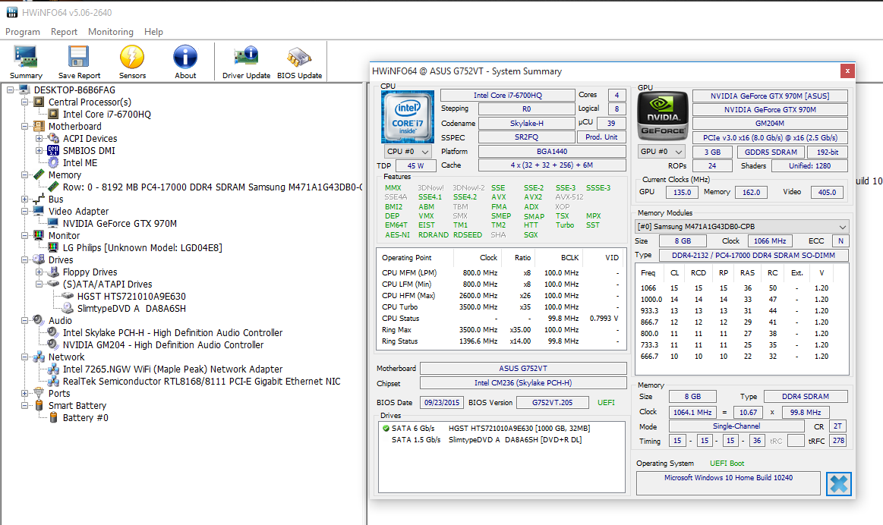Click the Drives icon in the tree

[39, 259]
